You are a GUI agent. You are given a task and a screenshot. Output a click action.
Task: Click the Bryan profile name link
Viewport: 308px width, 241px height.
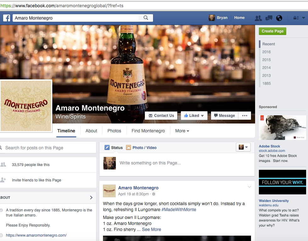[x=222, y=18]
